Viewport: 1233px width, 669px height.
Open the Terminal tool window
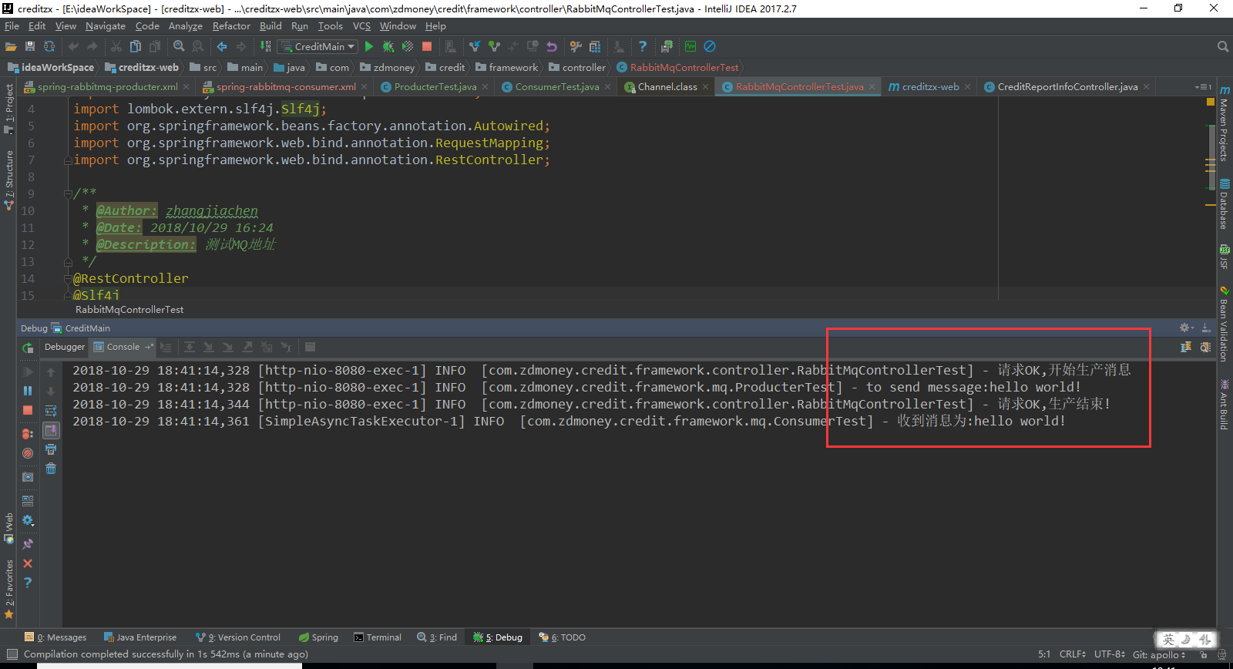point(378,637)
